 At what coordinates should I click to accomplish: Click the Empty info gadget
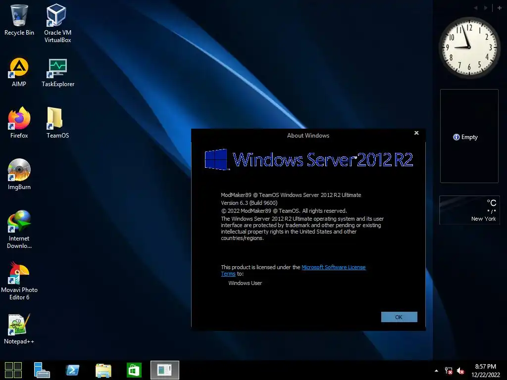tap(469, 136)
